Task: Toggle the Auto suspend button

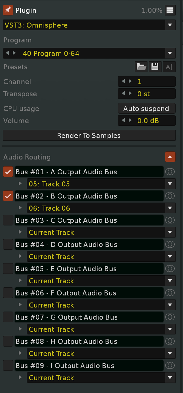Action: tap(146, 109)
